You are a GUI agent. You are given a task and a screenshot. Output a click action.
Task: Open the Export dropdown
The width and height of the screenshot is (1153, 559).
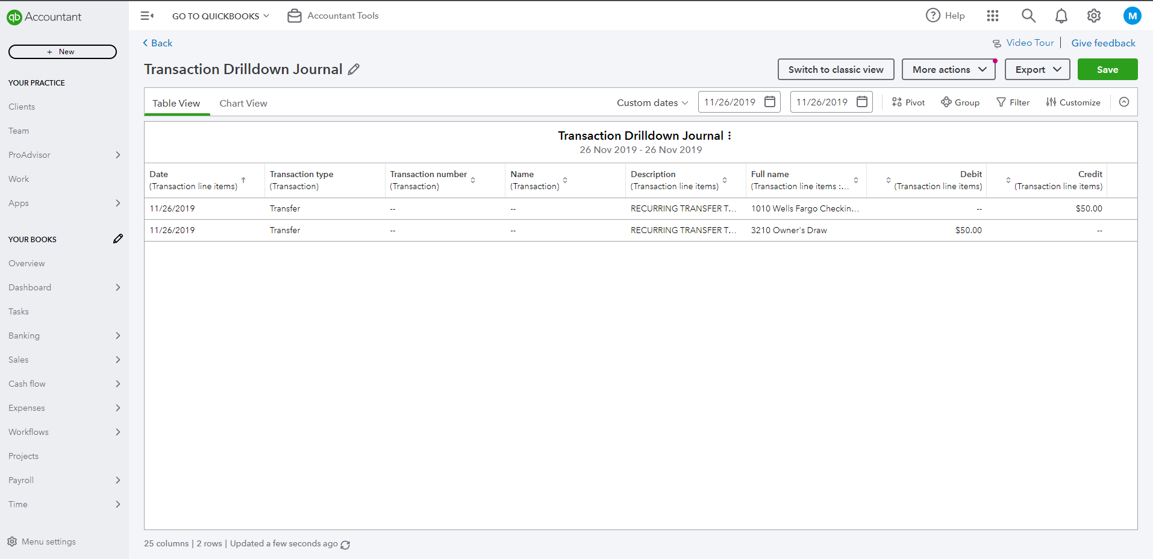(1037, 69)
